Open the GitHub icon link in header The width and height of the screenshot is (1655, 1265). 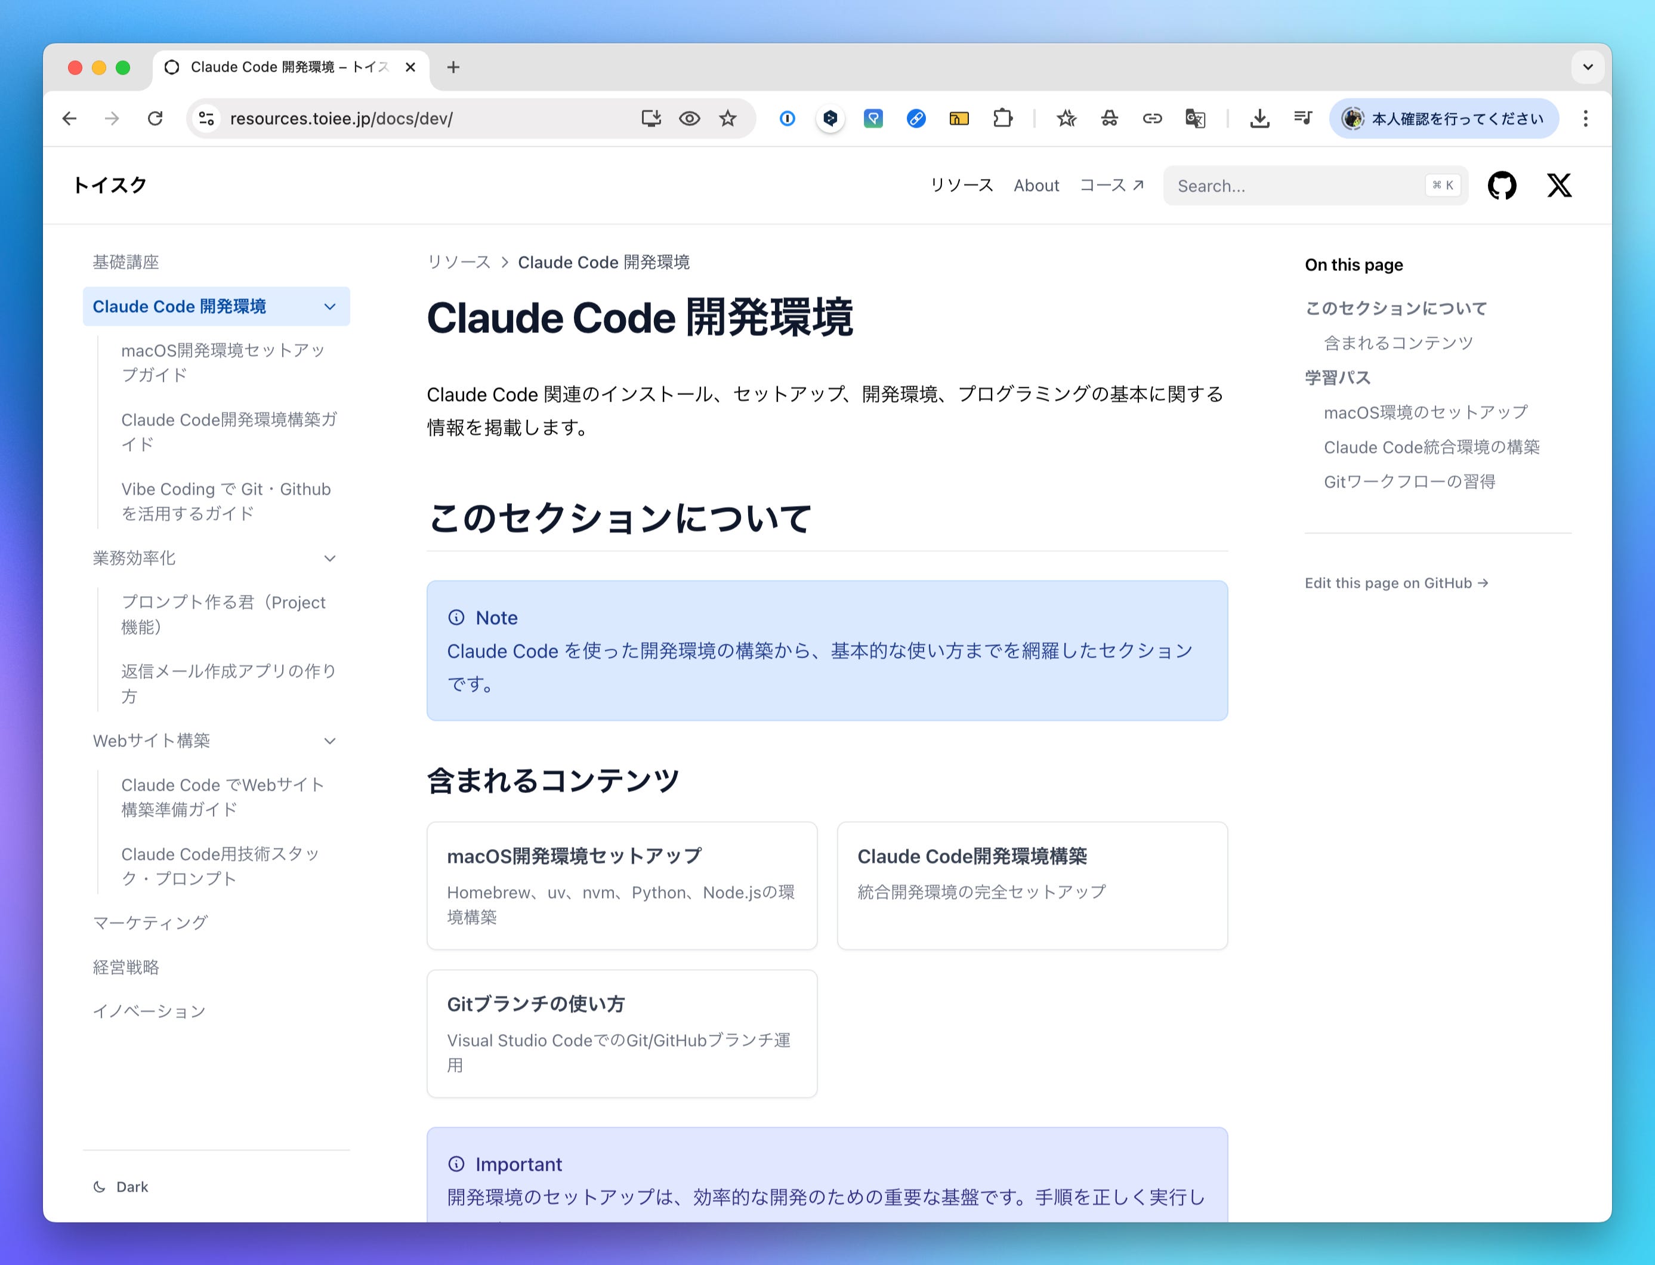coord(1502,185)
